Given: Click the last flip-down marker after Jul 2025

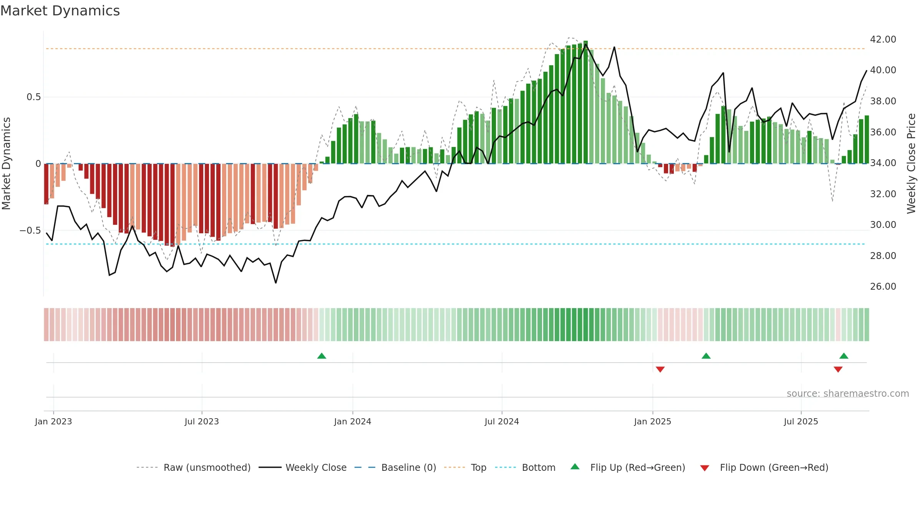Looking at the screenshot, I should point(838,369).
